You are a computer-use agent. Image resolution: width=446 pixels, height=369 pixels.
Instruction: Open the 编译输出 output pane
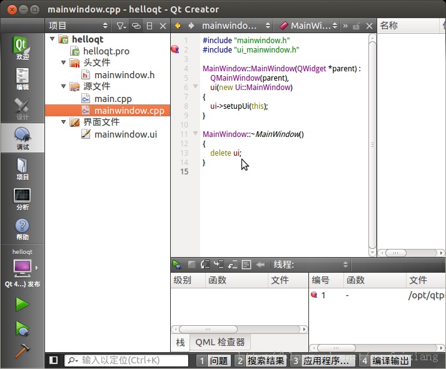385,360
